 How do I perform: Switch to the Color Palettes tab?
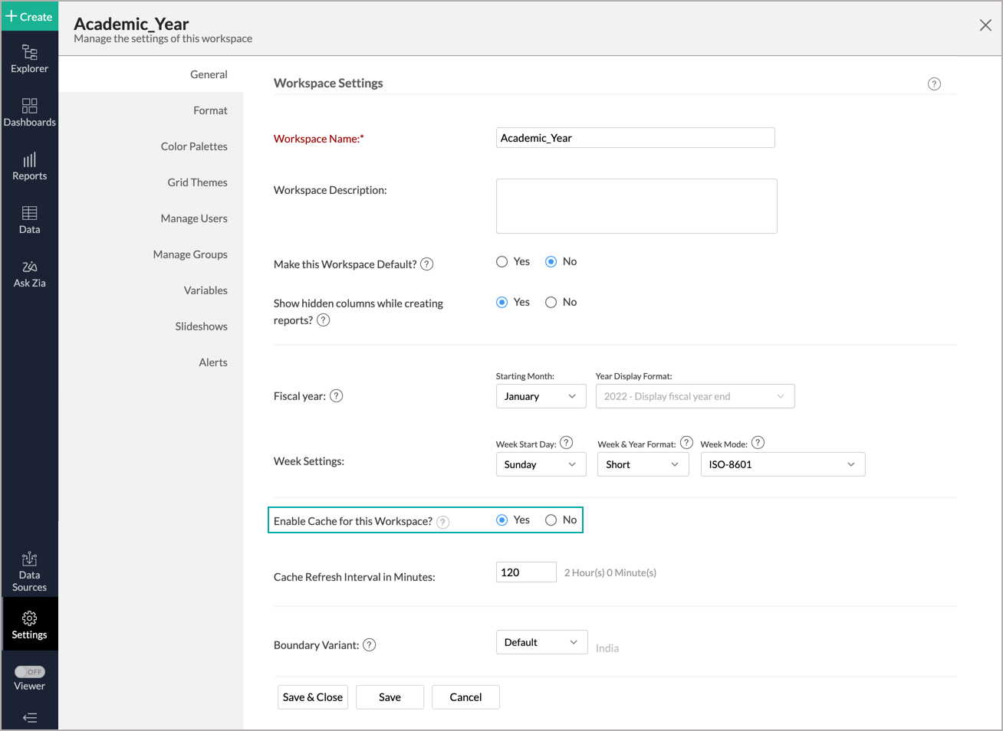point(194,146)
